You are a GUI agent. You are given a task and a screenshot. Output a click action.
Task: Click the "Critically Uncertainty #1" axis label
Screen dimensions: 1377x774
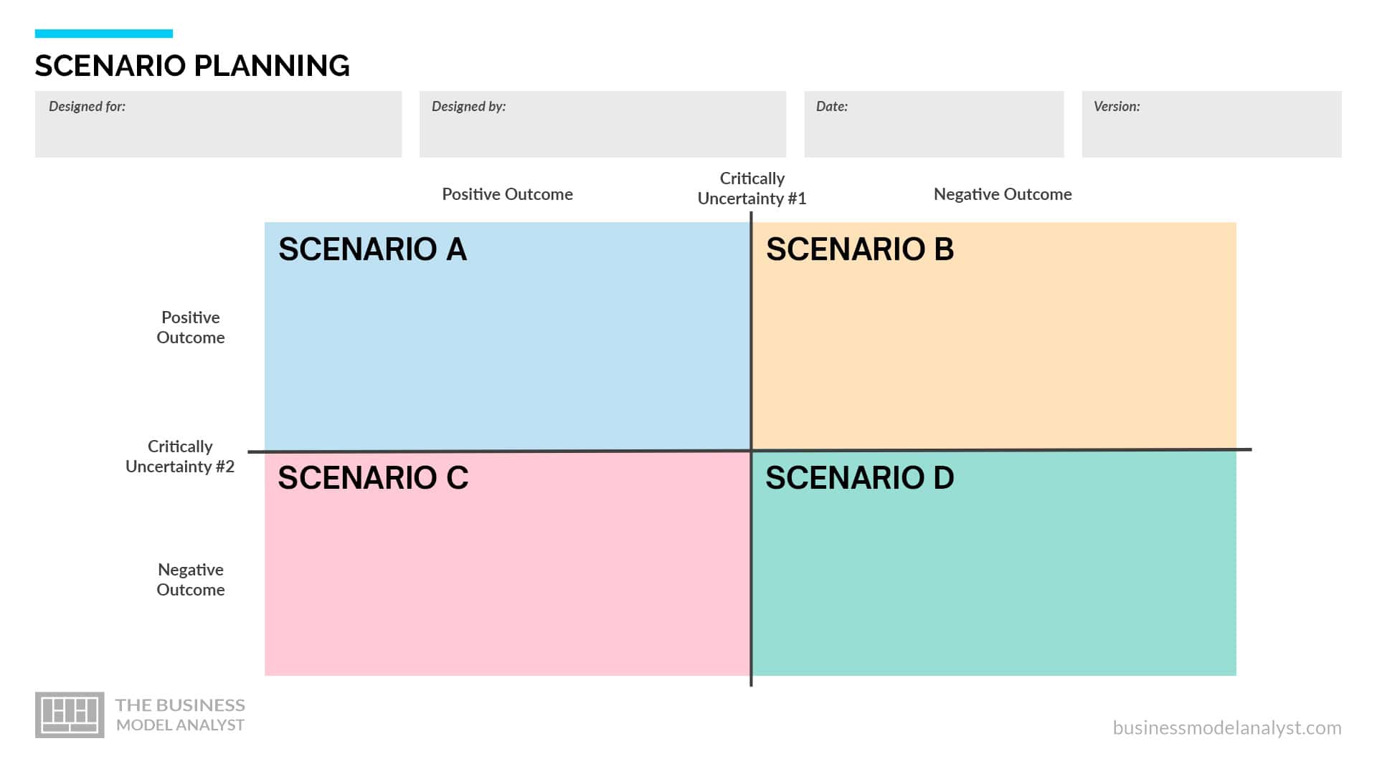pos(752,188)
